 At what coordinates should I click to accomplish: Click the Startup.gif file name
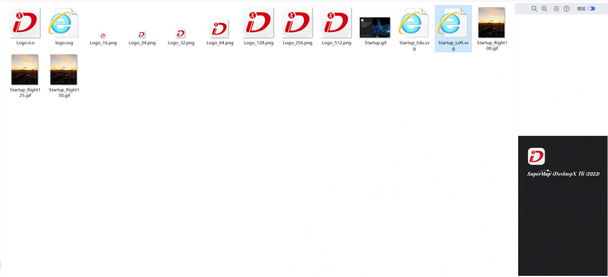(x=375, y=43)
